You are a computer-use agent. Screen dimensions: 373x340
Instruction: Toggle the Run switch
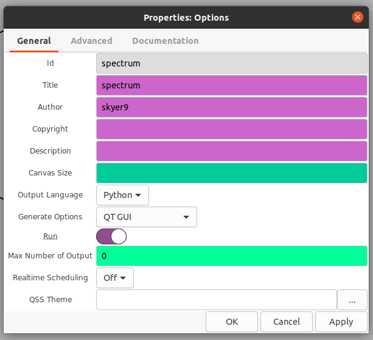click(x=111, y=236)
